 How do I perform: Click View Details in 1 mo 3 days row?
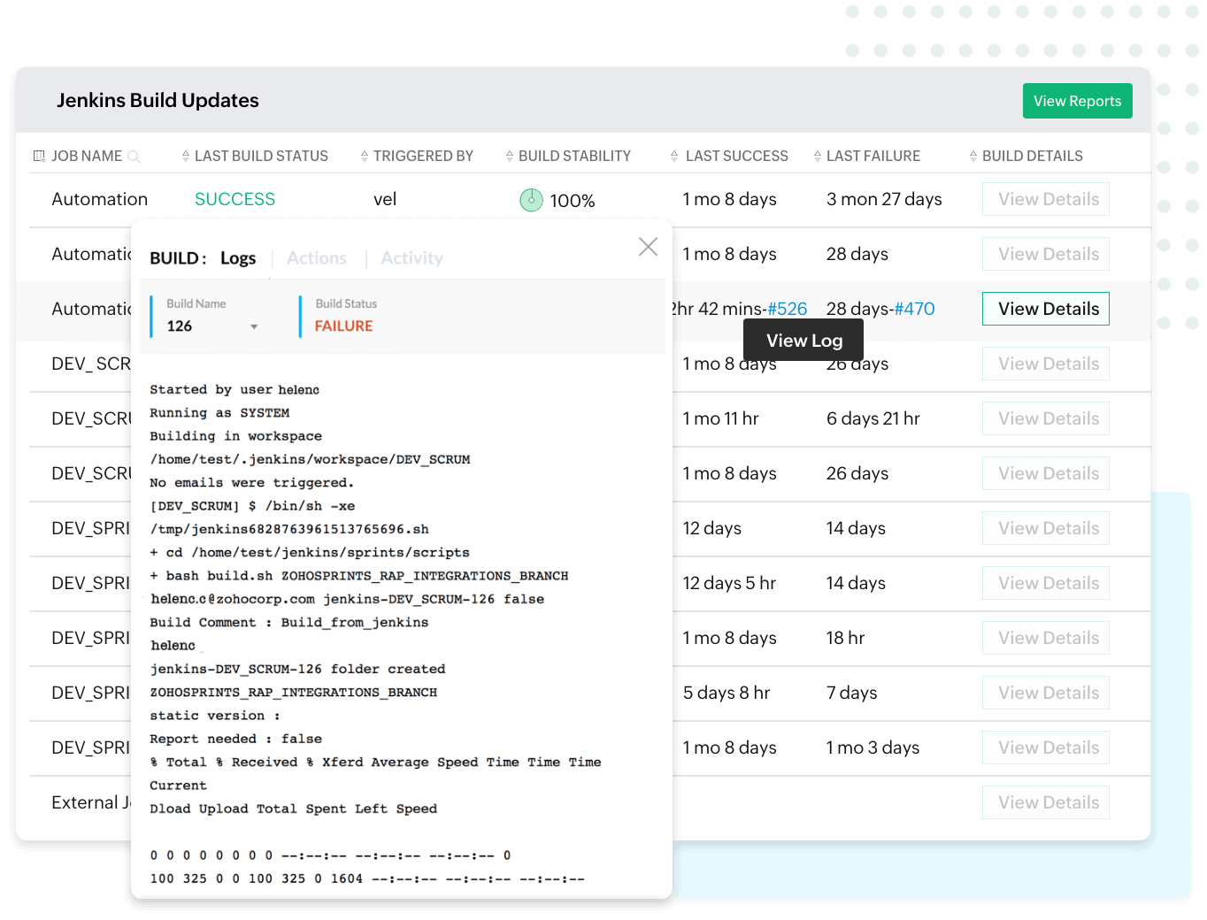pyautogui.click(x=1046, y=747)
